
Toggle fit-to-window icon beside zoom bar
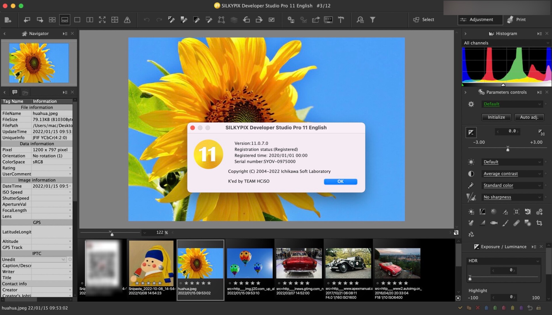coord(456,233)
